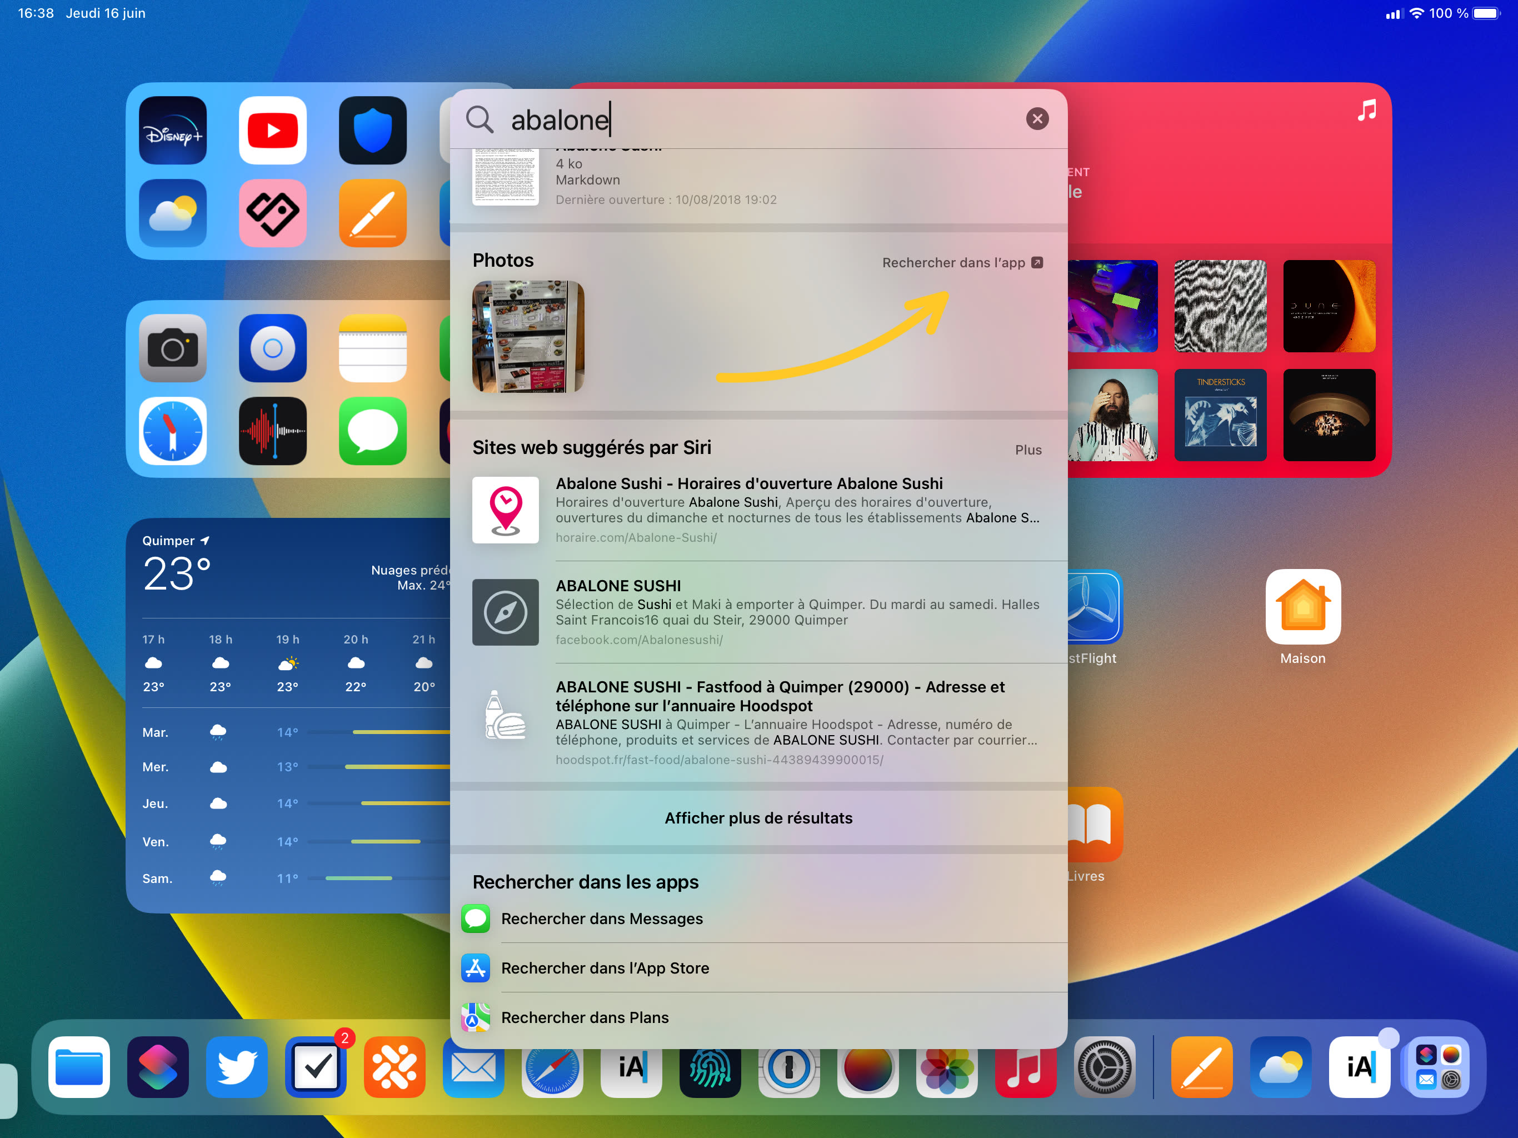Tap Afficher plus de résultats

click(758, 818)
